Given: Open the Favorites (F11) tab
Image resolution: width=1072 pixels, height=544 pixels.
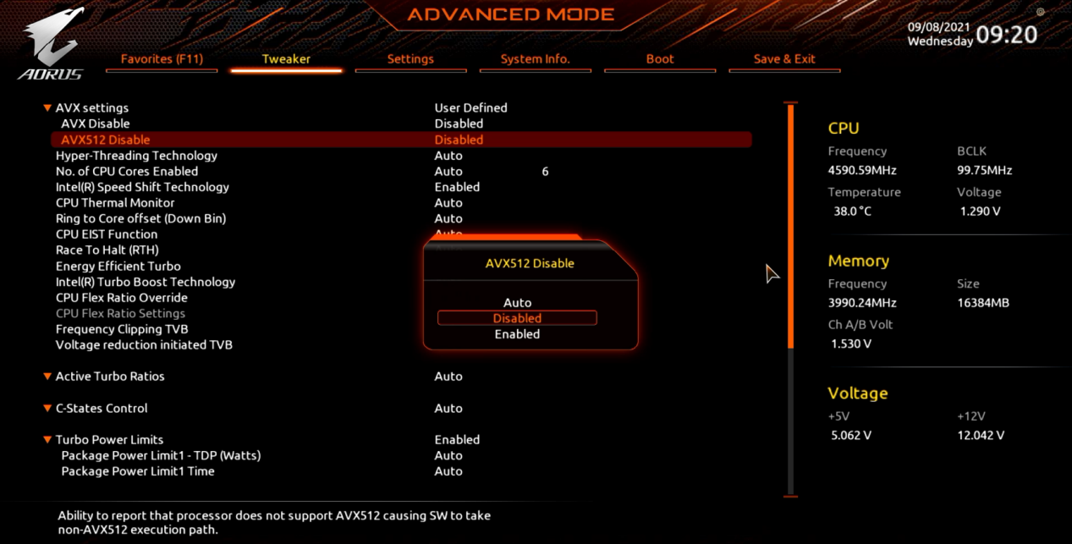Looking at the screenshot, I should (x=162, y=59).
